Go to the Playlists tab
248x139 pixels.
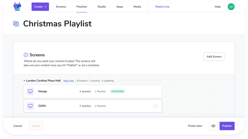tap(82, 7)
